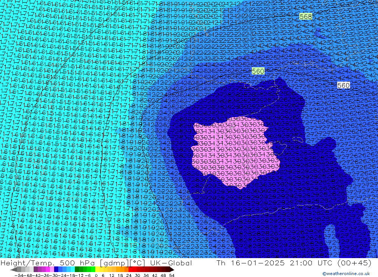Pick the pure red swatch above 24 in legend
This screenshot has height=277, width=378.
point(130,270)
